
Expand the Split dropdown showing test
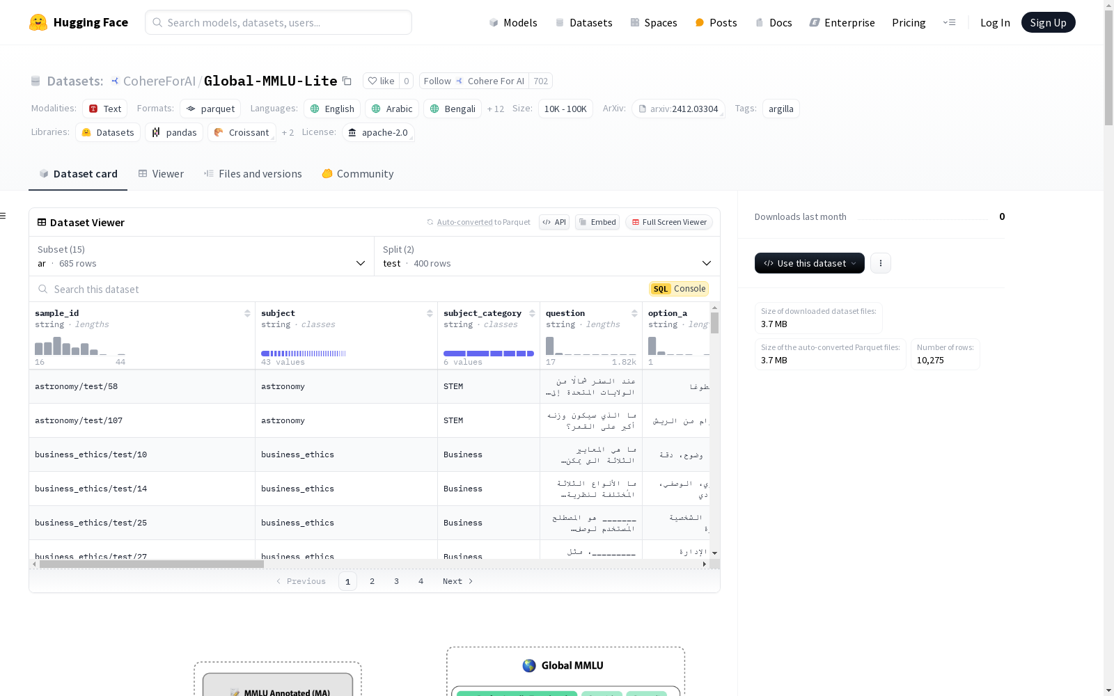547,256
